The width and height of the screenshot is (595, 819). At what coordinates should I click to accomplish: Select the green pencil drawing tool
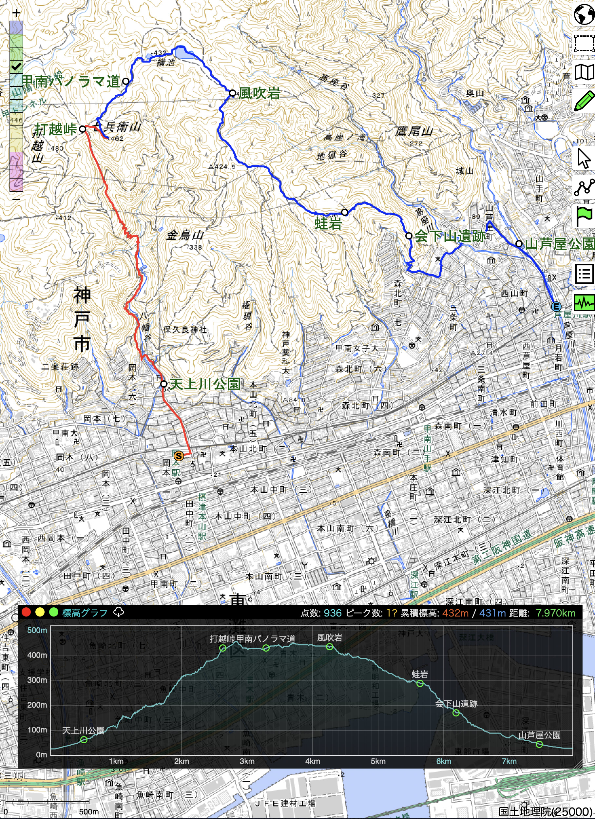tap(584, 101)
